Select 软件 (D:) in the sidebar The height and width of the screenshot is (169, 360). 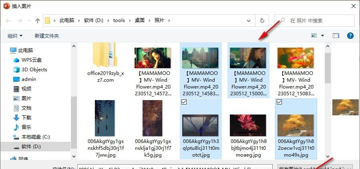tap(31, 147)
